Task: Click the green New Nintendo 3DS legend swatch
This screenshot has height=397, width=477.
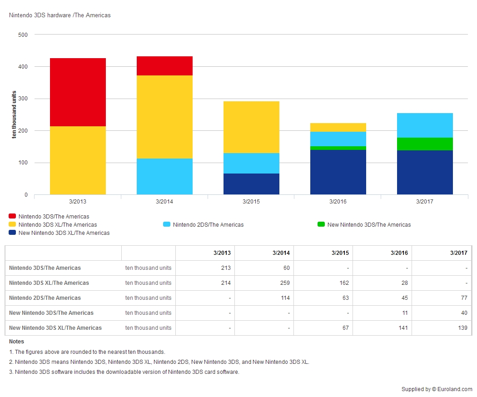Action: coord(321,224)
